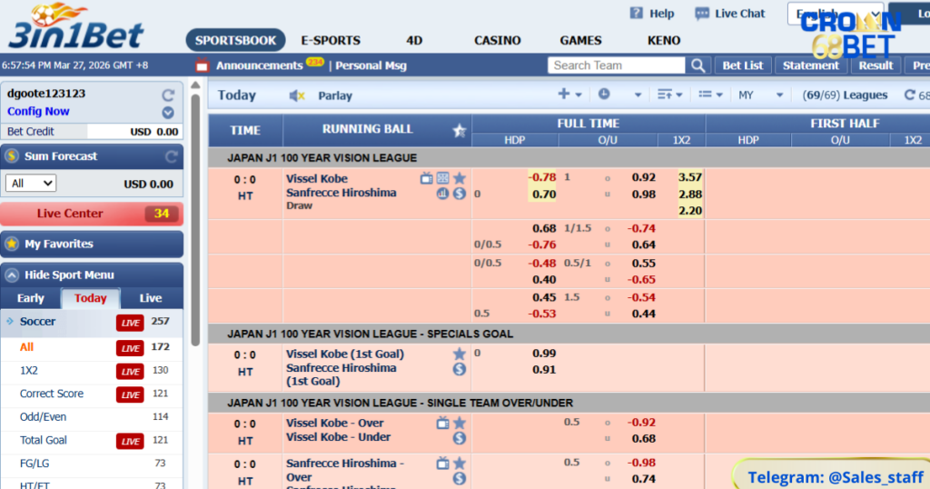Open the Help icon link
The width and height of the screenshot is (930, 489).
pyautogui.click(x=637, y=13)
